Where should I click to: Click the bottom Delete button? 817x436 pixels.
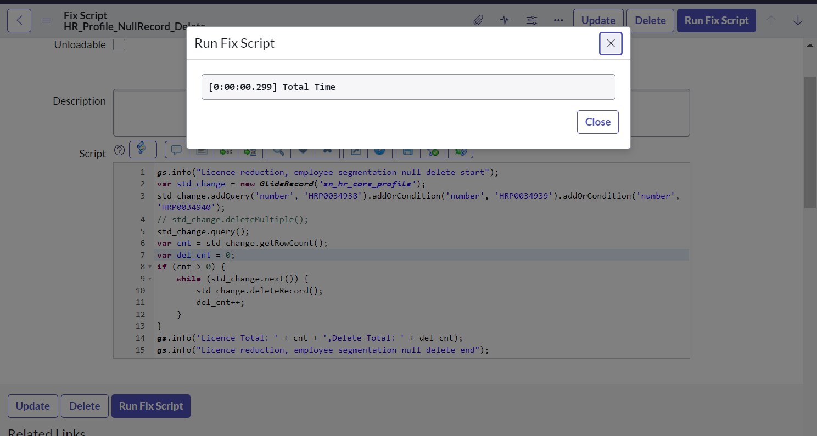(x=85, y=406)
